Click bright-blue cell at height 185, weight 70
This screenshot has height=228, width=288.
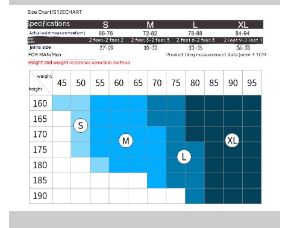click(x=157, y=180)
